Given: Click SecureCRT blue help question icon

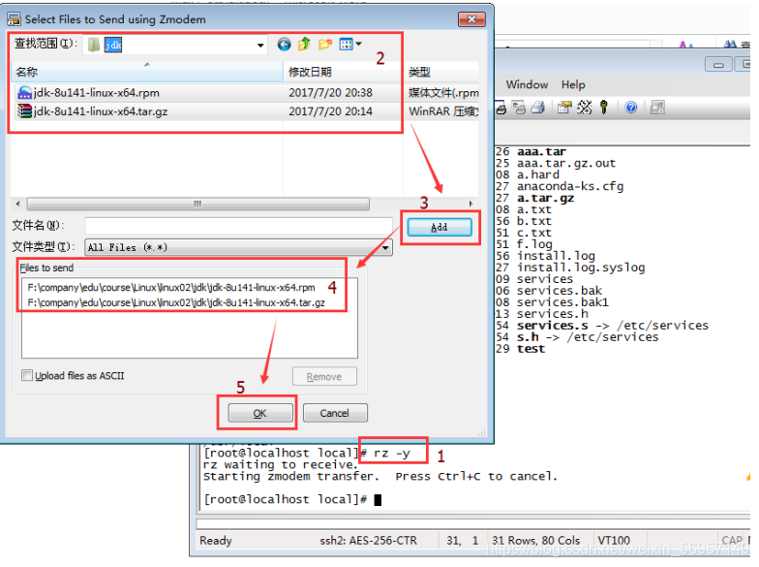Looking at the screenshot, I should click(x=631, y=107).
